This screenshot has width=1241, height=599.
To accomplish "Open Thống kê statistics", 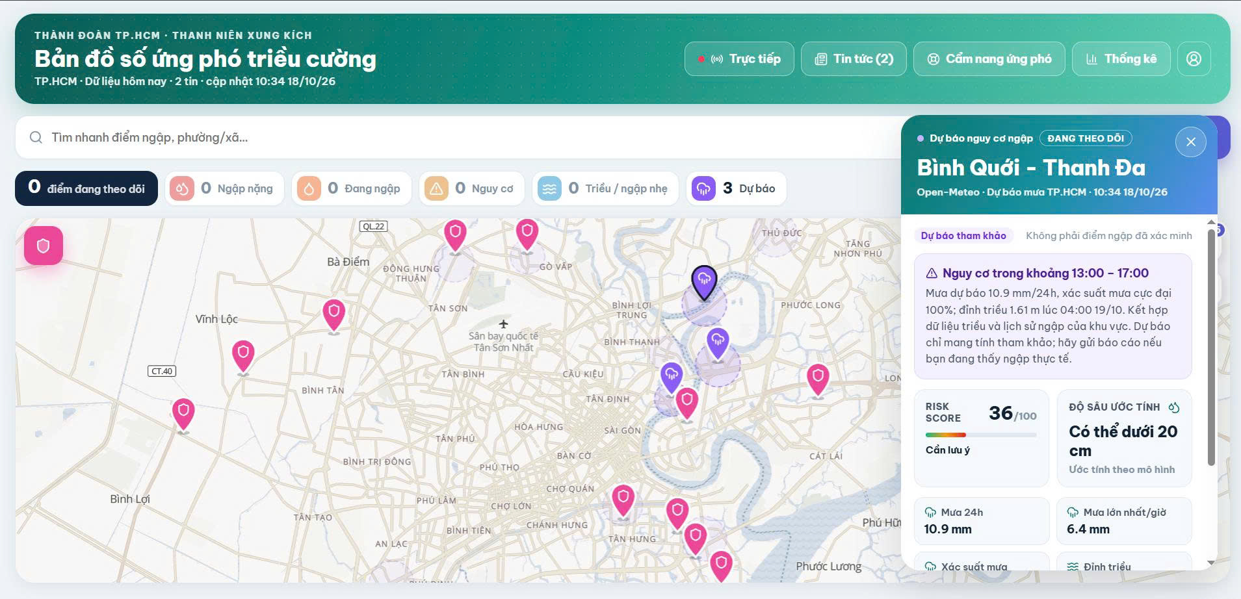I will pos(1121,59).
